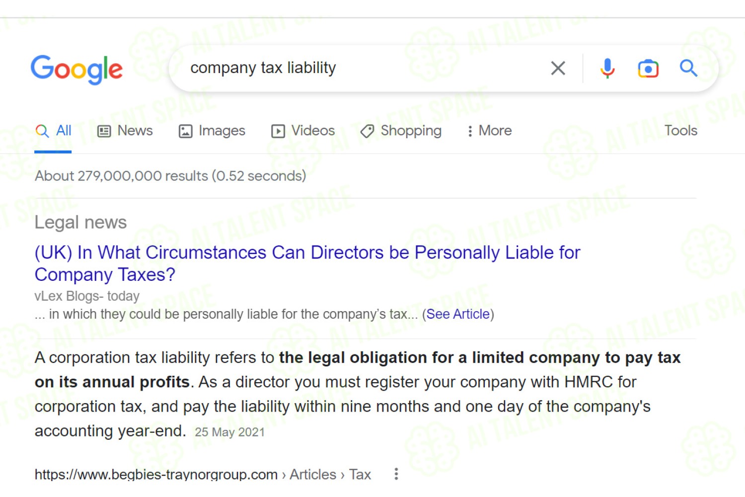Clear the search query with the X icon

(558, 68)
